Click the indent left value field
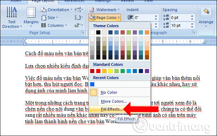 point(144,18)
